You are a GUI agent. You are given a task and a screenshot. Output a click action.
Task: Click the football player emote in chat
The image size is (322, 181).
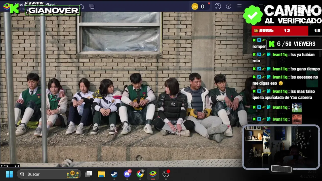coord(297,108)
